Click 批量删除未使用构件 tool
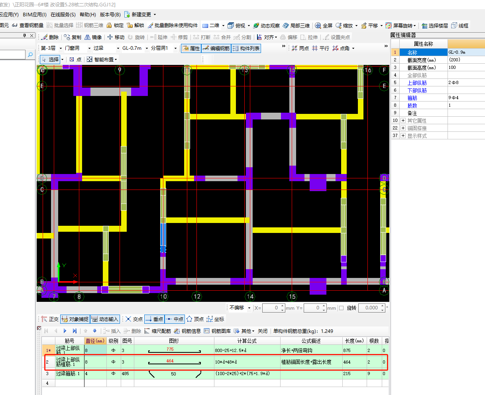The height and width of the screenshot is (395, 485). (173, 25)
